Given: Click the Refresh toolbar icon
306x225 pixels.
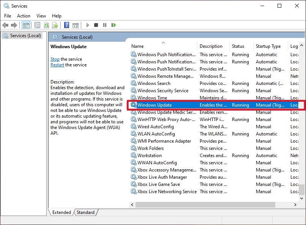Looking at the screenshot, I should (46, 25).
